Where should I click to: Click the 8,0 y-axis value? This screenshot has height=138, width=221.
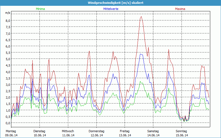click(8, 21)
